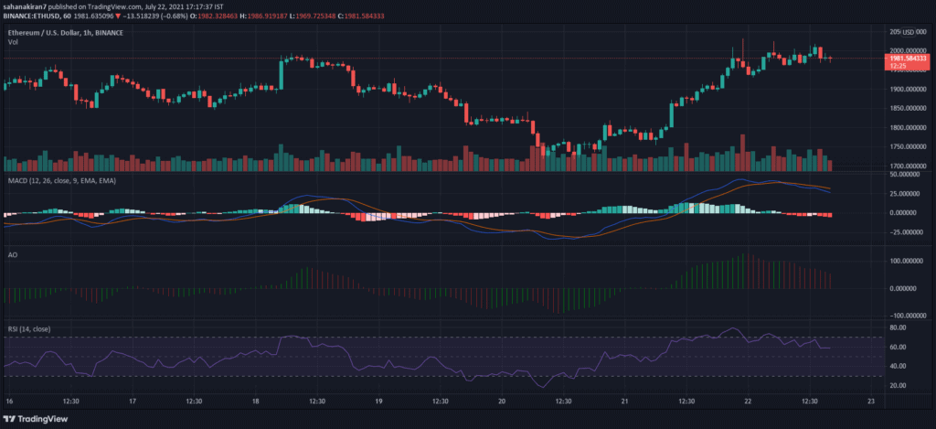This screenshot has height=429, width=936.
Task: Click the date label 21 on the time axis
Action: (625, 401)
